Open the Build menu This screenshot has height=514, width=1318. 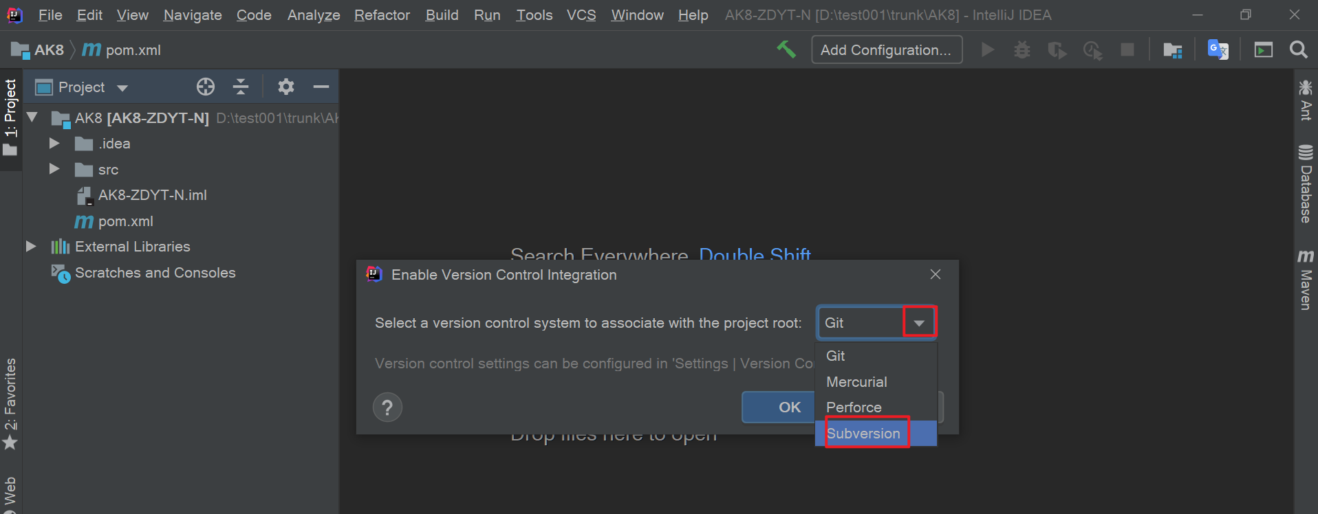click(442, 15)
